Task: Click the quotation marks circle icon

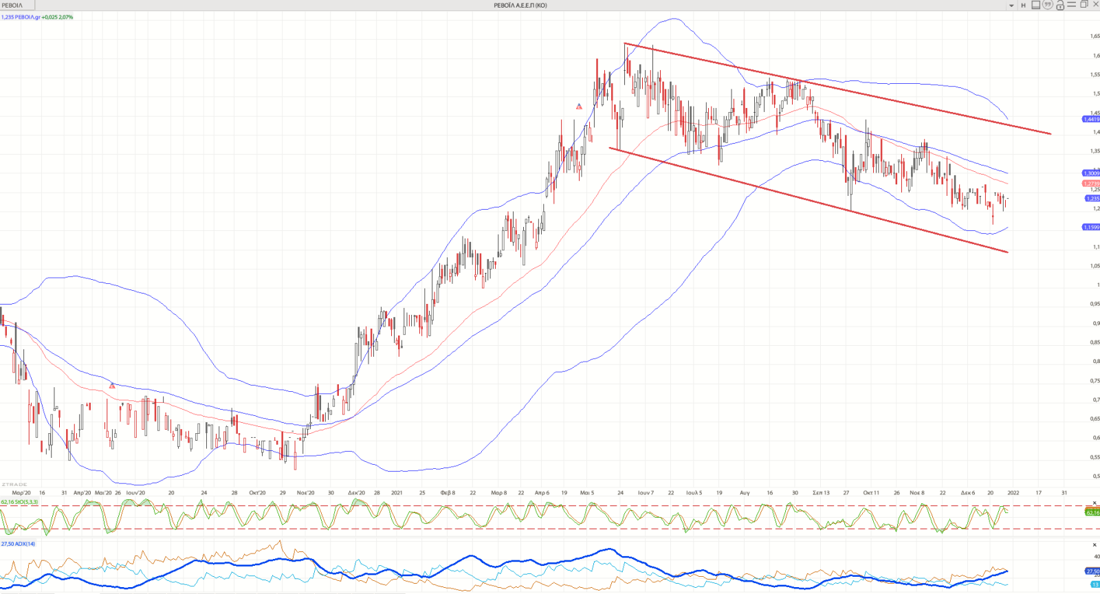Action: coord(1048,5)
